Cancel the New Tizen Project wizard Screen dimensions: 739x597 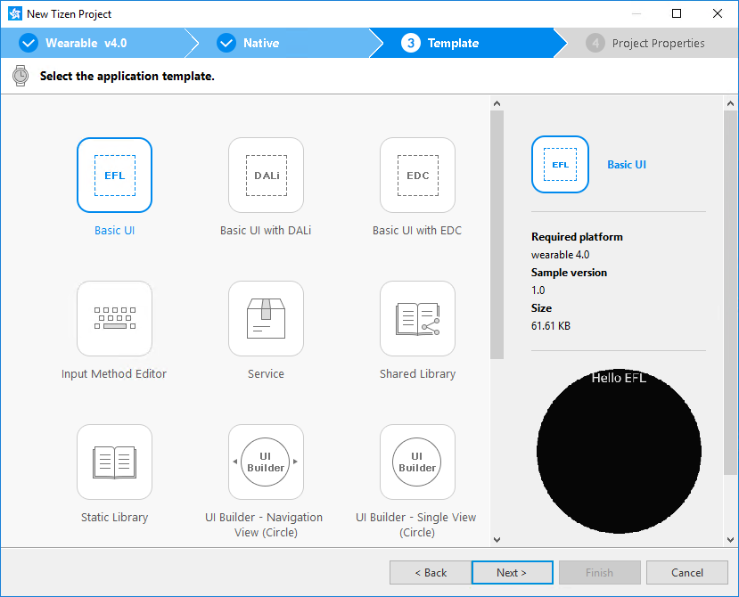coord(686,572)
